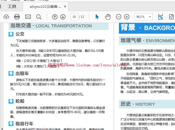Toggle the fit width scrolling mode

pos(160,17)
